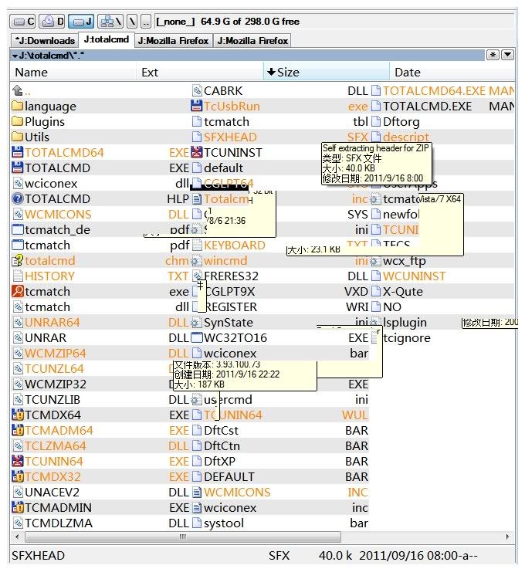Click the parent folder up-arrow icon
Screen dimensions: 525x579
[17, 90]
